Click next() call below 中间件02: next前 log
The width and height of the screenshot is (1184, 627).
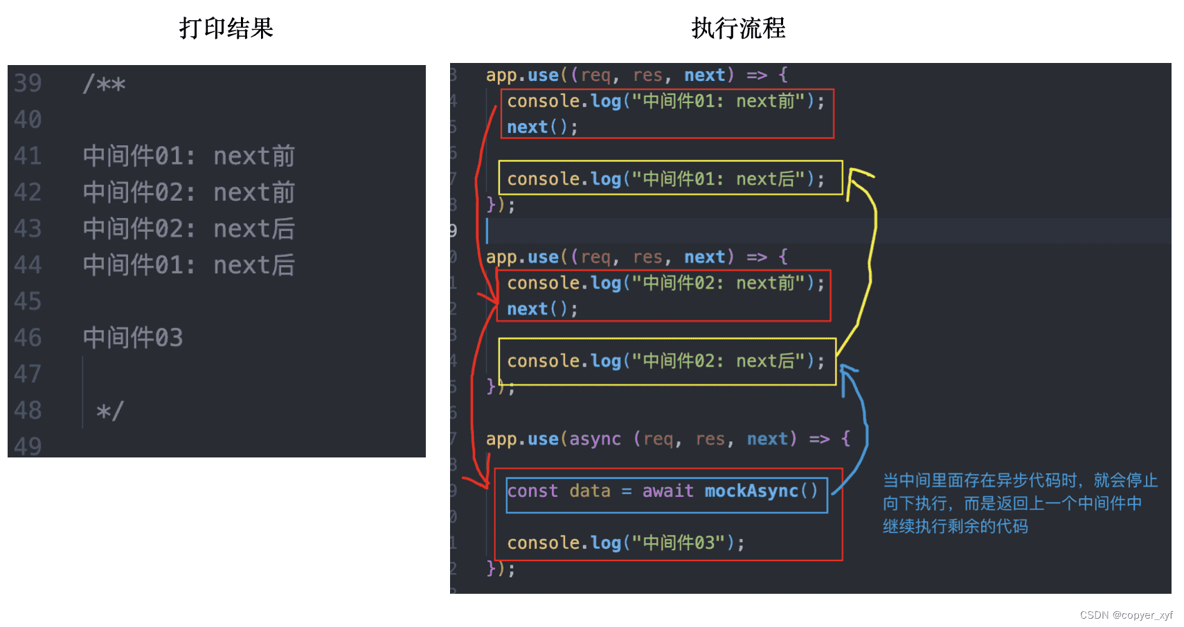click(x=541, y=309)
